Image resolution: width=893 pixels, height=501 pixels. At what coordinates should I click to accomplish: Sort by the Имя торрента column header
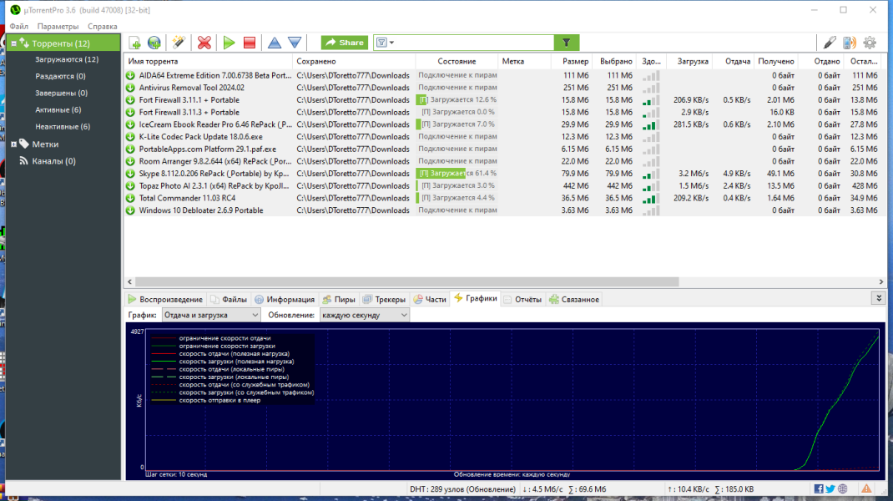[209, 62]
